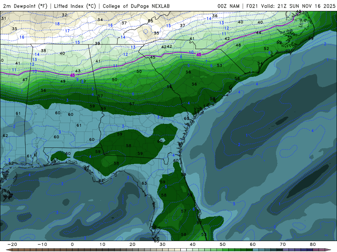Viewport: 337px width, 252px height.
Task: Click the black '54' dewpoint value
Action: point(260,63)
